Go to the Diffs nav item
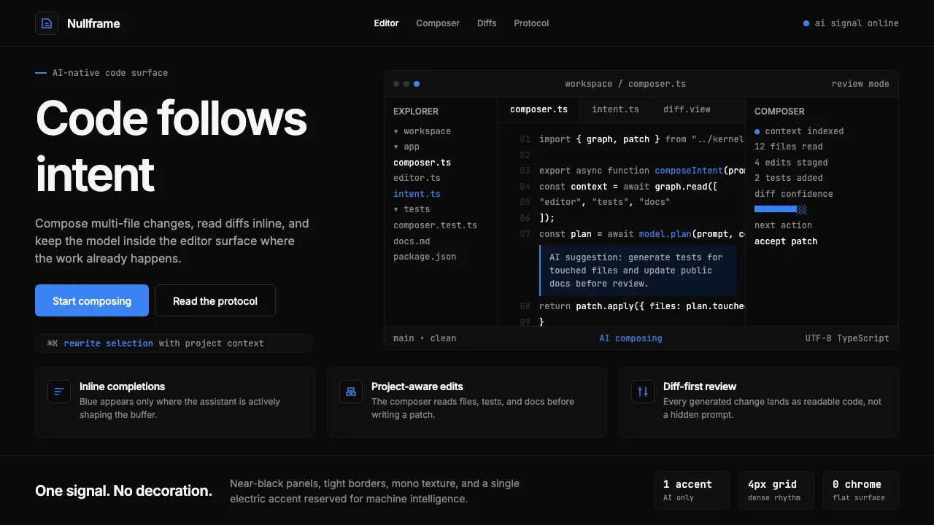Viewport: 934px width, 525px height. coord(487,23)
